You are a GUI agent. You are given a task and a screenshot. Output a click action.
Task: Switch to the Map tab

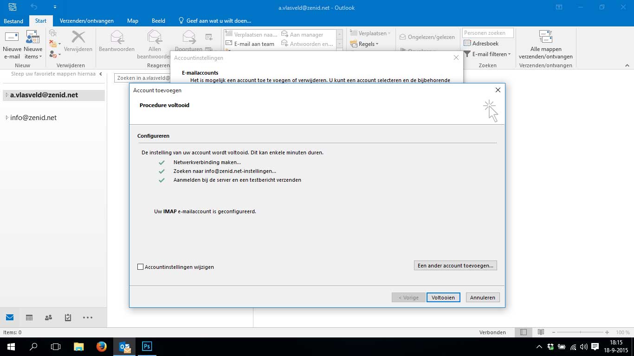[133, 21]
